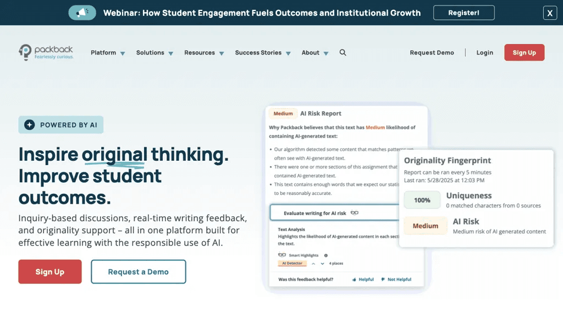563x317 pixels.
Task: Open the Success Stories menu
Action: pos(263,52)
